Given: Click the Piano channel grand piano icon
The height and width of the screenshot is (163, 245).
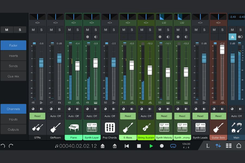Looking at the screenshot, I should (x=73, y=128).
